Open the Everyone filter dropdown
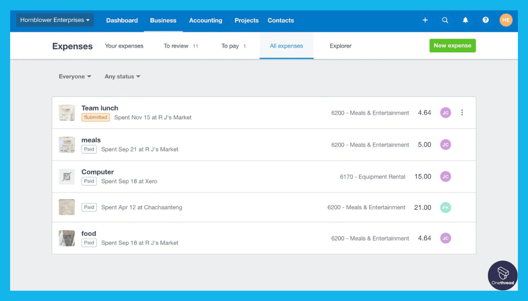The height and width of the screenshot is (301, 528). click(x=74, y=76)
